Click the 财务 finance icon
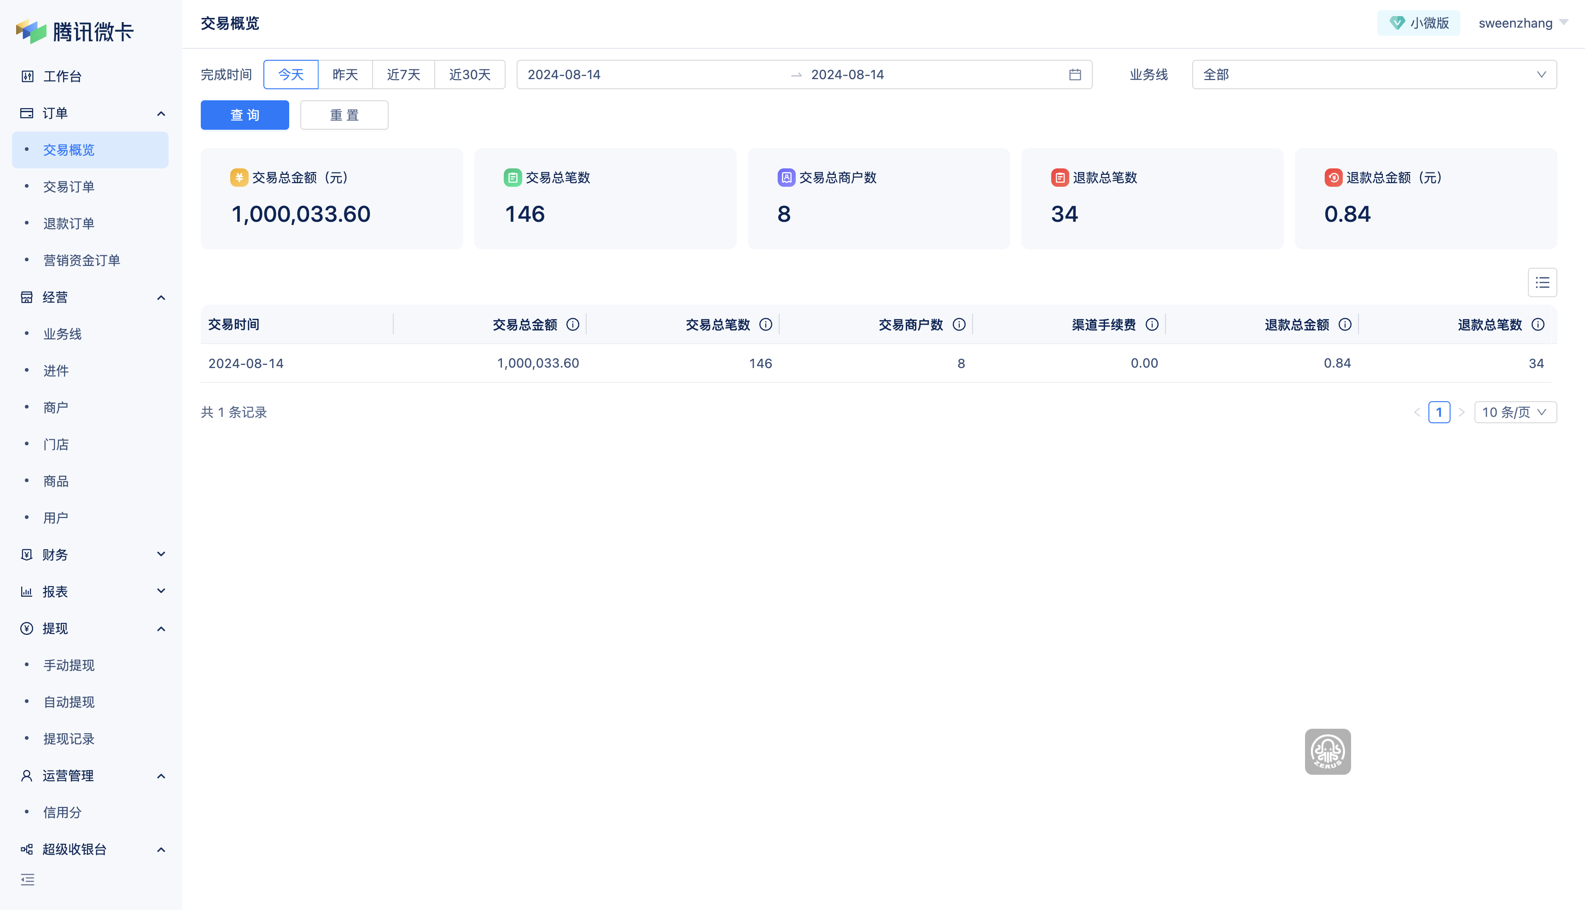 (27, 554)
